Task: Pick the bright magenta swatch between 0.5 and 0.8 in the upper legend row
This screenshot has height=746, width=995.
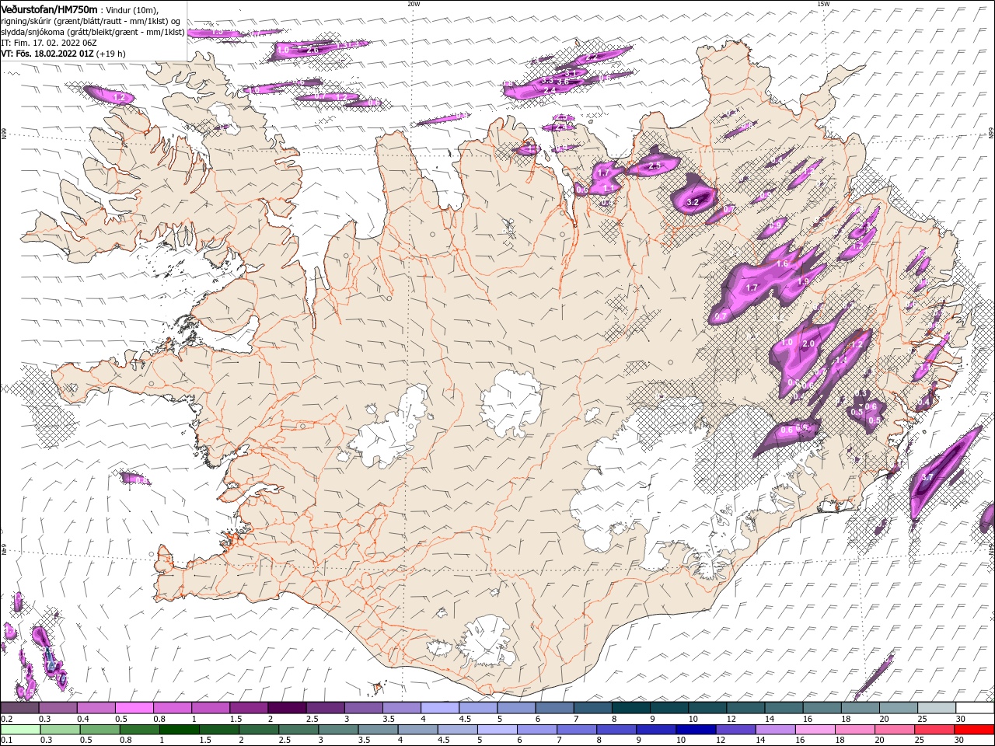Action: (134, 708)
